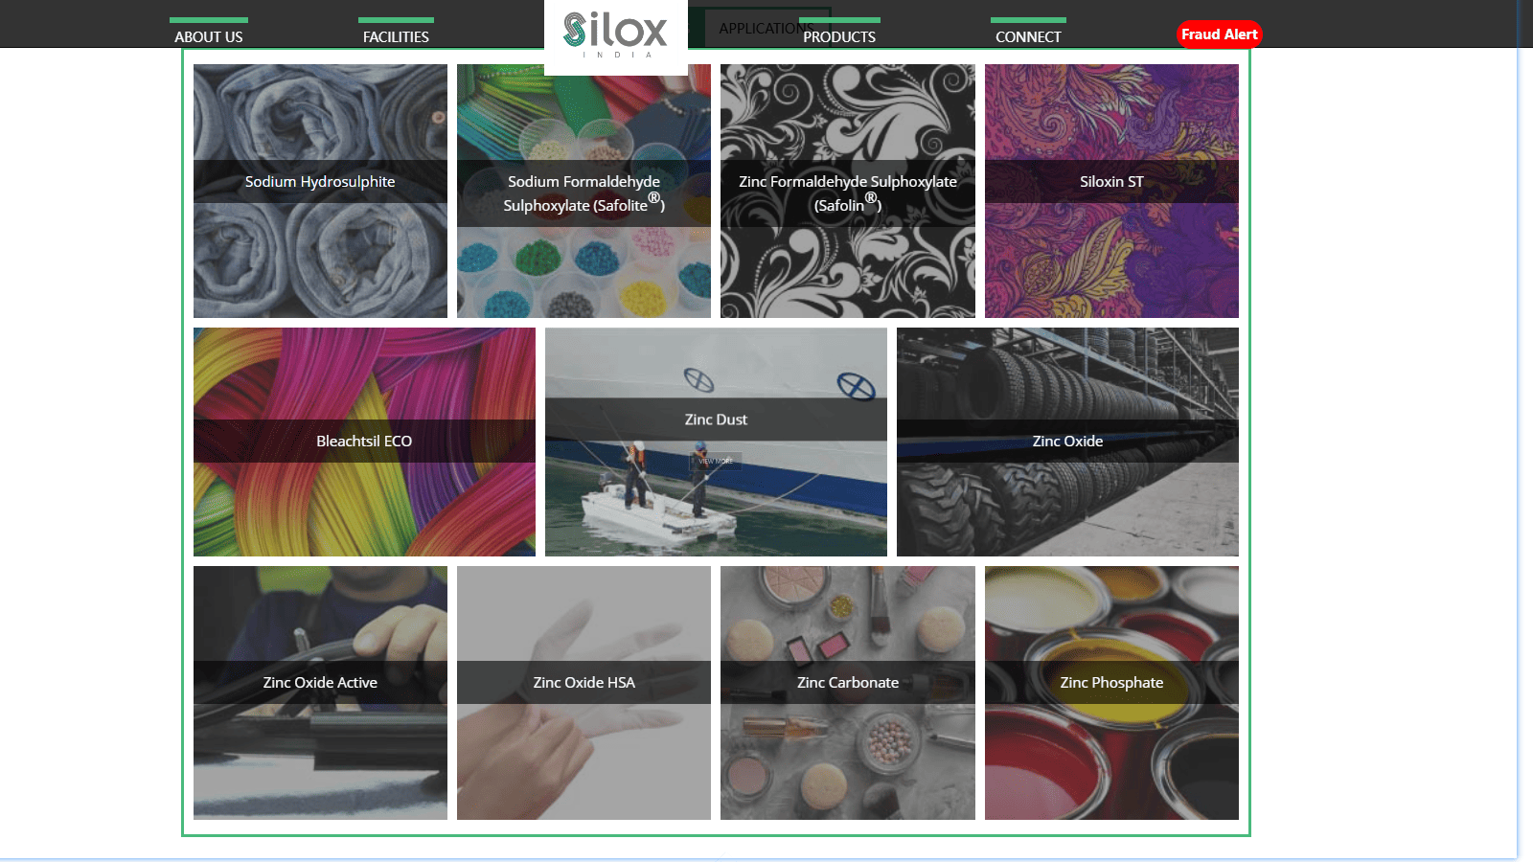Click View More on Zinc Dust tile
Image resolution: width=1533 pixels, height=862 pixels.
point(716,461)
